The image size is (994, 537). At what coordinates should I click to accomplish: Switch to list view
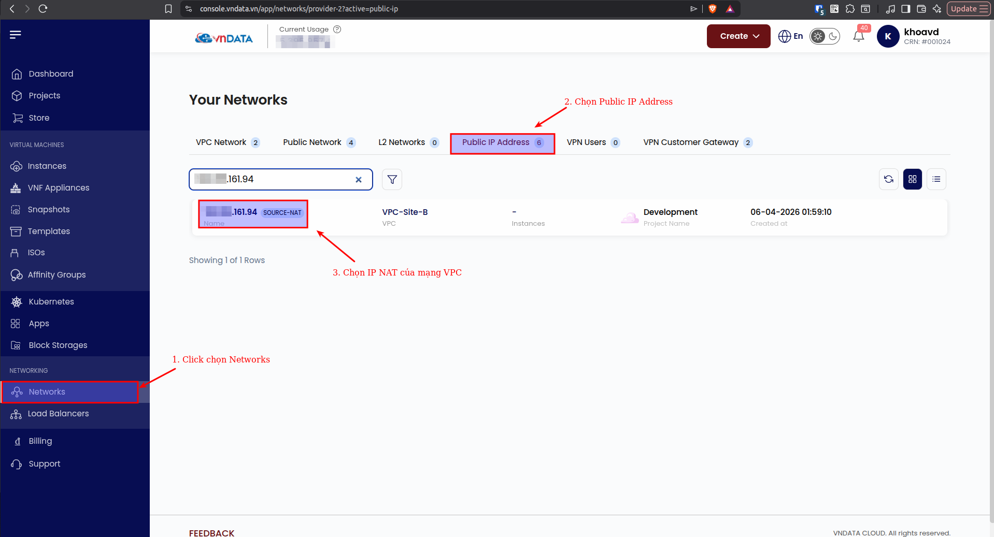936,179
